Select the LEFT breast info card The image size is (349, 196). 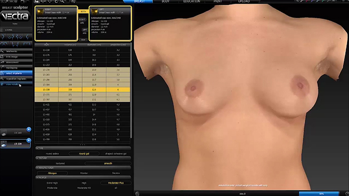(x=110, y=23)
